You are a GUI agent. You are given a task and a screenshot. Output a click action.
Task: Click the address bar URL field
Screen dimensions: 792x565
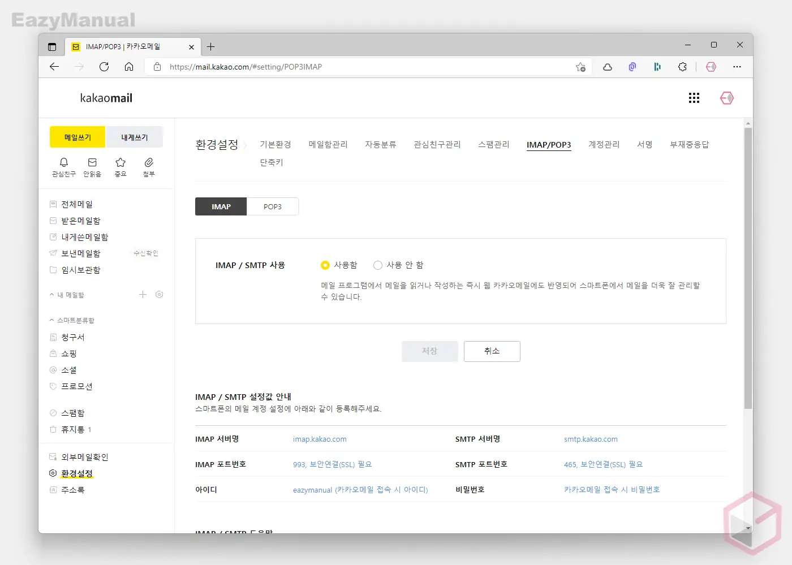point(368,67)
